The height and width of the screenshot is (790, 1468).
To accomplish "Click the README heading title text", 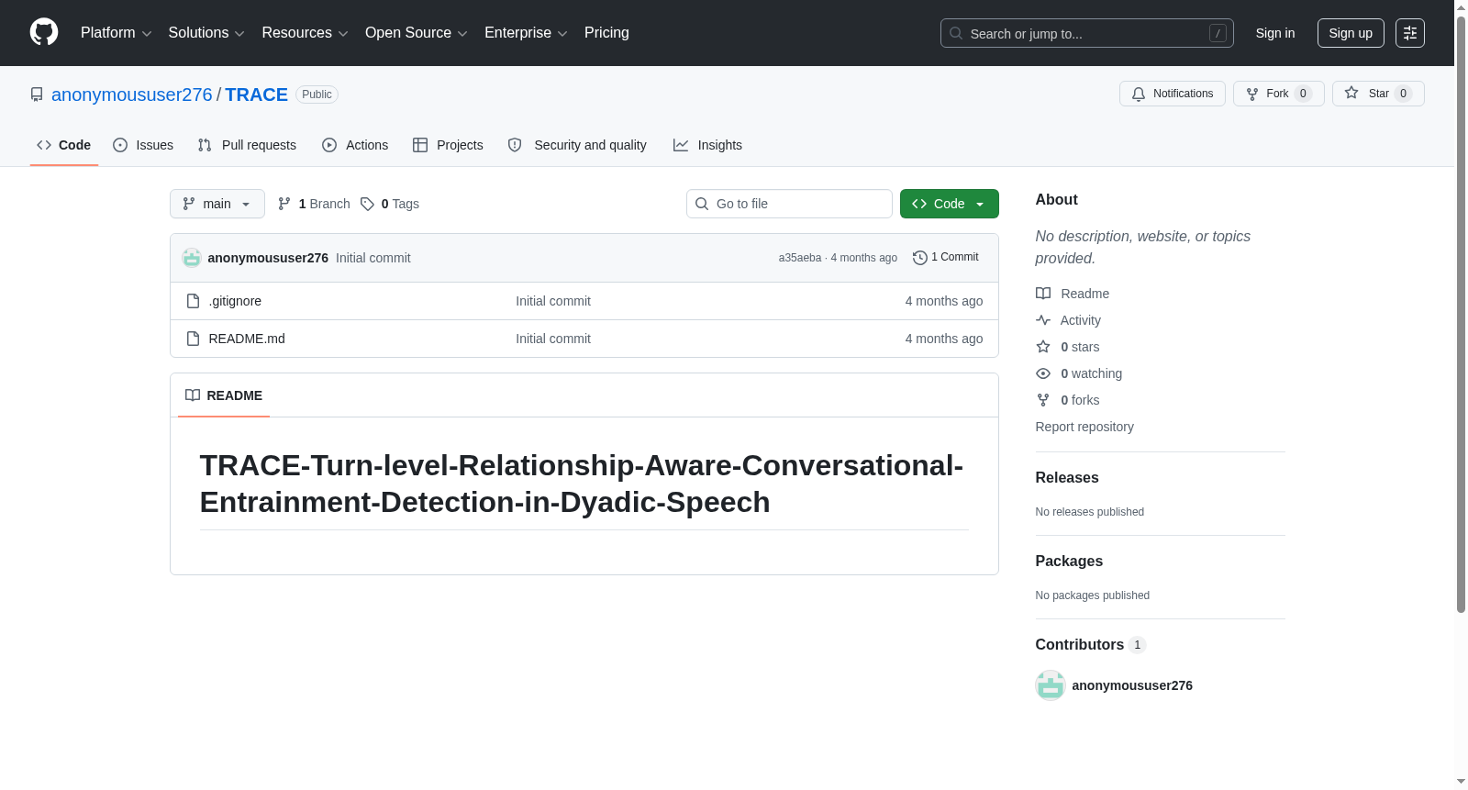I will point(582,484).
